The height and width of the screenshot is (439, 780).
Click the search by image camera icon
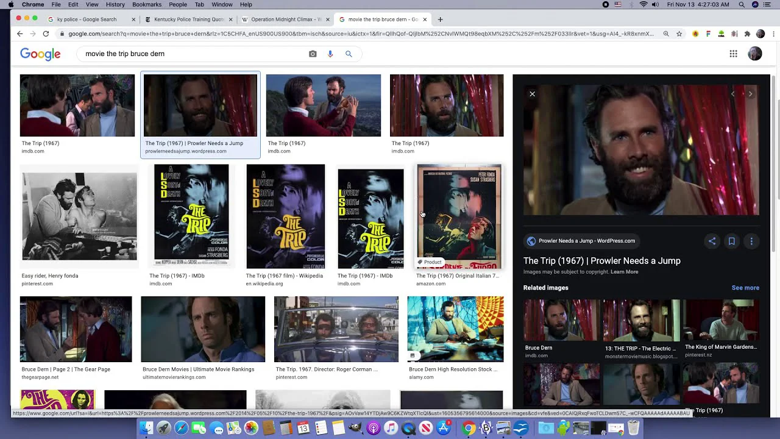[313, 54]
